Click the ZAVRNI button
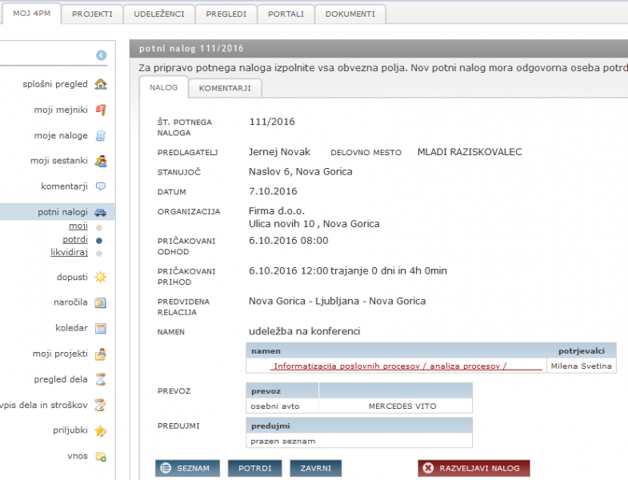Image resolution: width=628 pixels, height=480 pixels. coord(316,468)
